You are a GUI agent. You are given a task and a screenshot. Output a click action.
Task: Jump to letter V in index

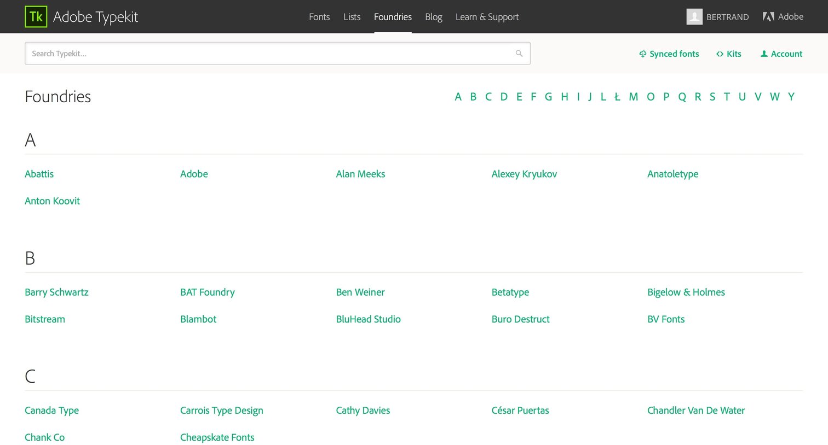coord(758,97)
